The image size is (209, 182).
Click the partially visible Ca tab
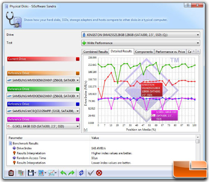coord(189,52)
